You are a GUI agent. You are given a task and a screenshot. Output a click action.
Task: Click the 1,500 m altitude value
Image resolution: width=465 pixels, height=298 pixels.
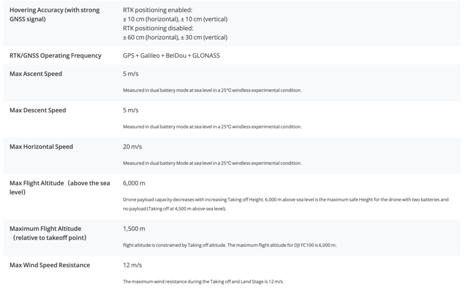click(x=134, y=229)
